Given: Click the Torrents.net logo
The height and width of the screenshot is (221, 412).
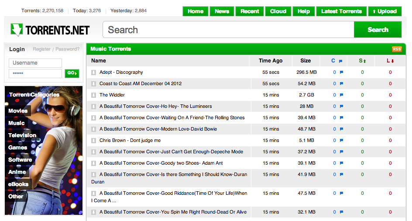Looking at the screenshot, I should click(50, 30).
